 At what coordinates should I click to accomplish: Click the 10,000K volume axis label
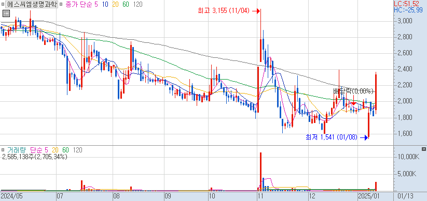(x=408, y=157)
